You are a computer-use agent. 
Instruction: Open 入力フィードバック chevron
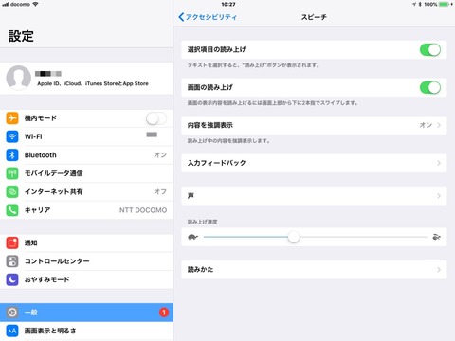(439, 163)
